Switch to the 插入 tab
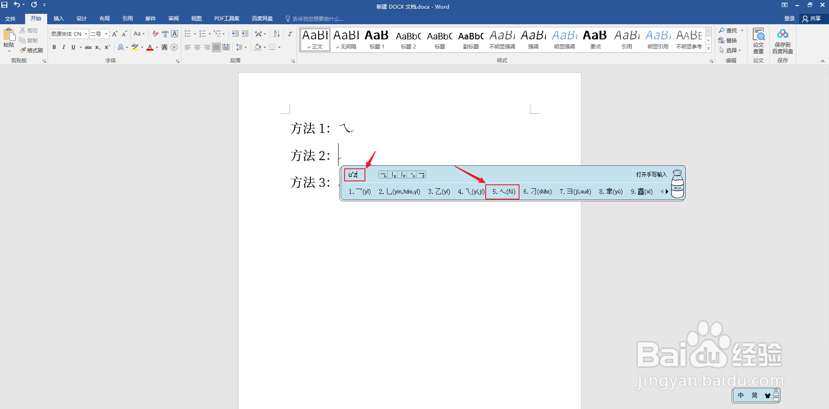 tap(58, 19)
